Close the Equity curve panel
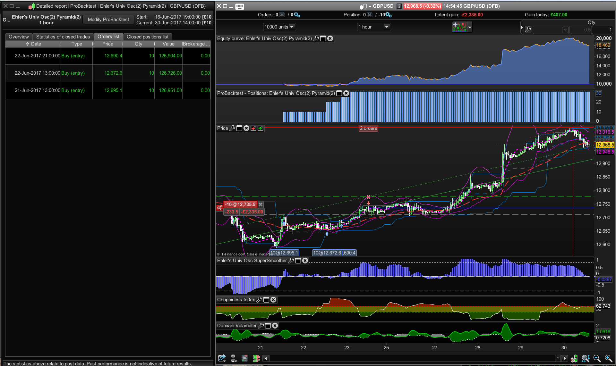This screenshot has width=616, height=366. (330, 38)
